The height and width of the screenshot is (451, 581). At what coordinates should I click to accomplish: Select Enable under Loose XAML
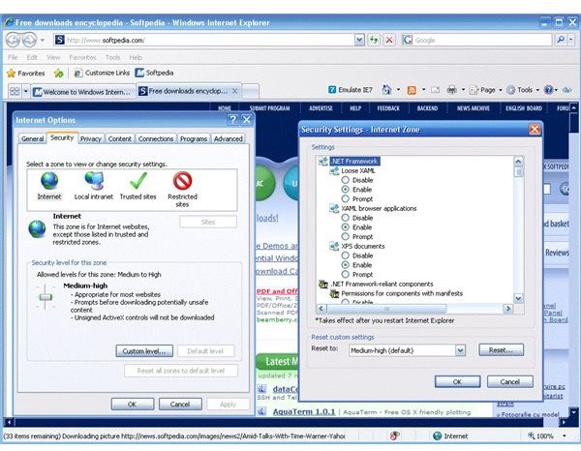[346, 190]
